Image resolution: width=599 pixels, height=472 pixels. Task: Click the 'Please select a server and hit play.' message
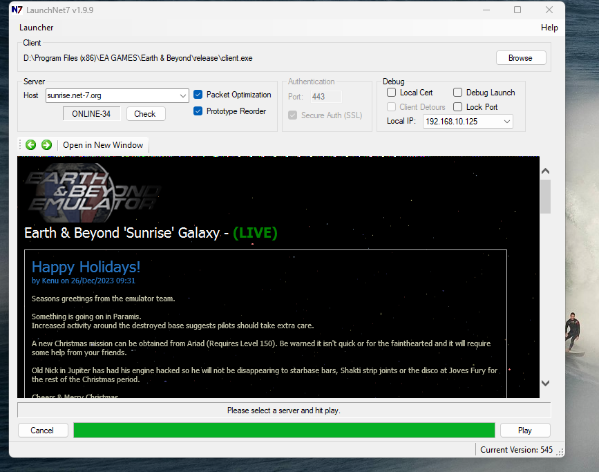click(x=284, y=410)
